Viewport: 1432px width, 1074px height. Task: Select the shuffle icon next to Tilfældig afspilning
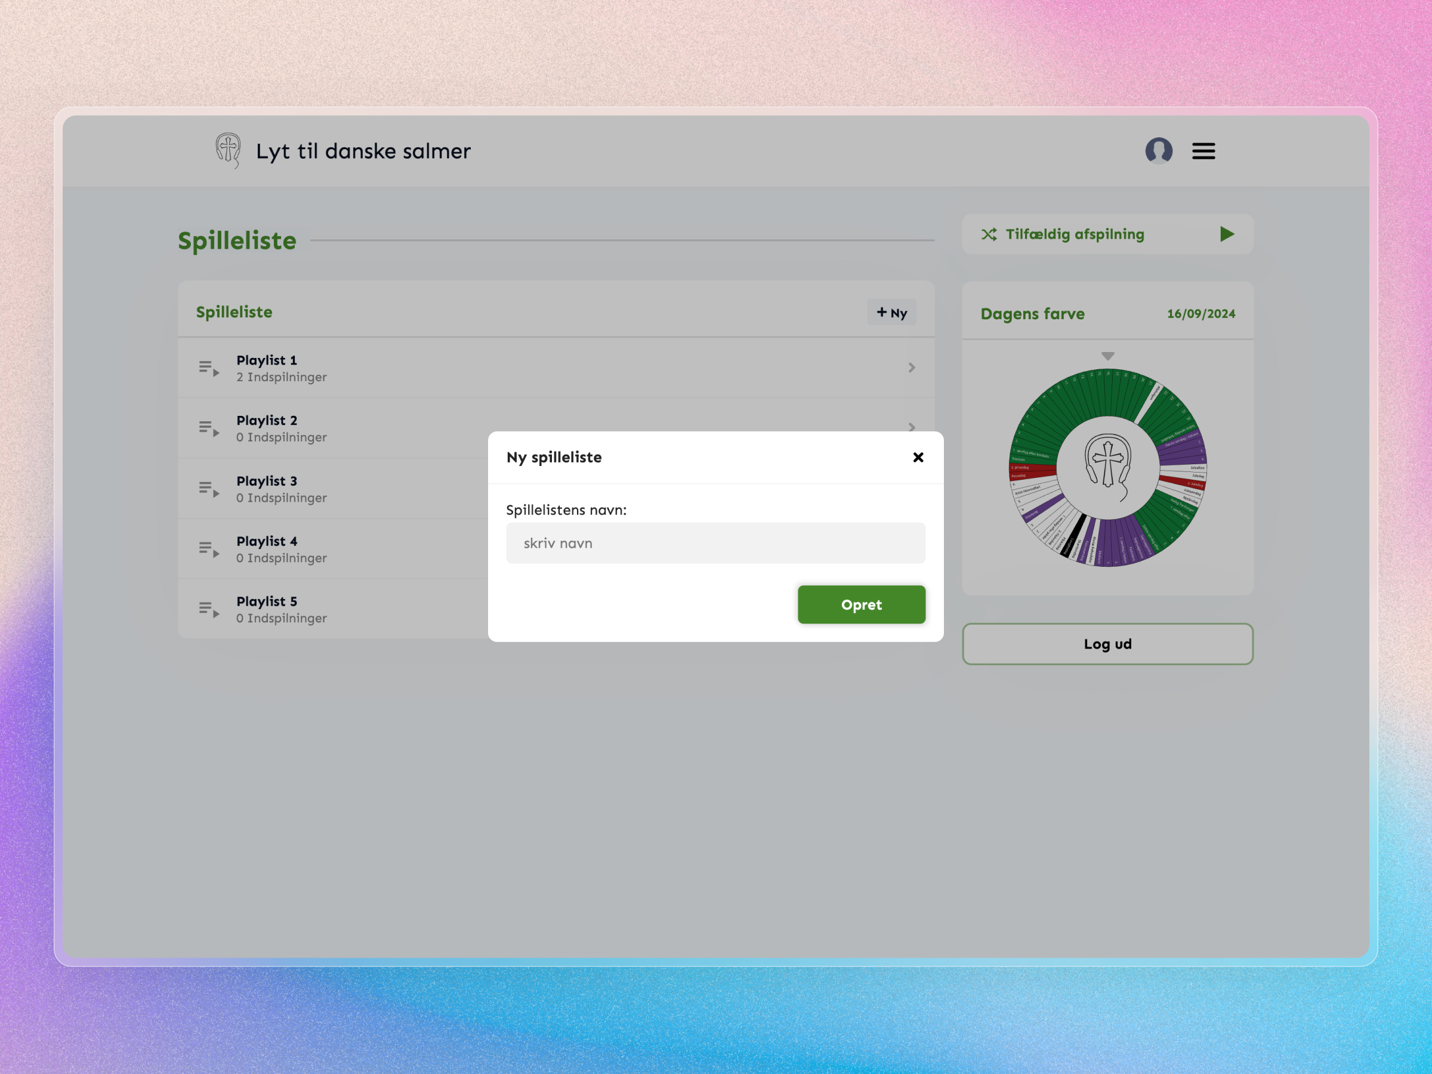[989, 234]
